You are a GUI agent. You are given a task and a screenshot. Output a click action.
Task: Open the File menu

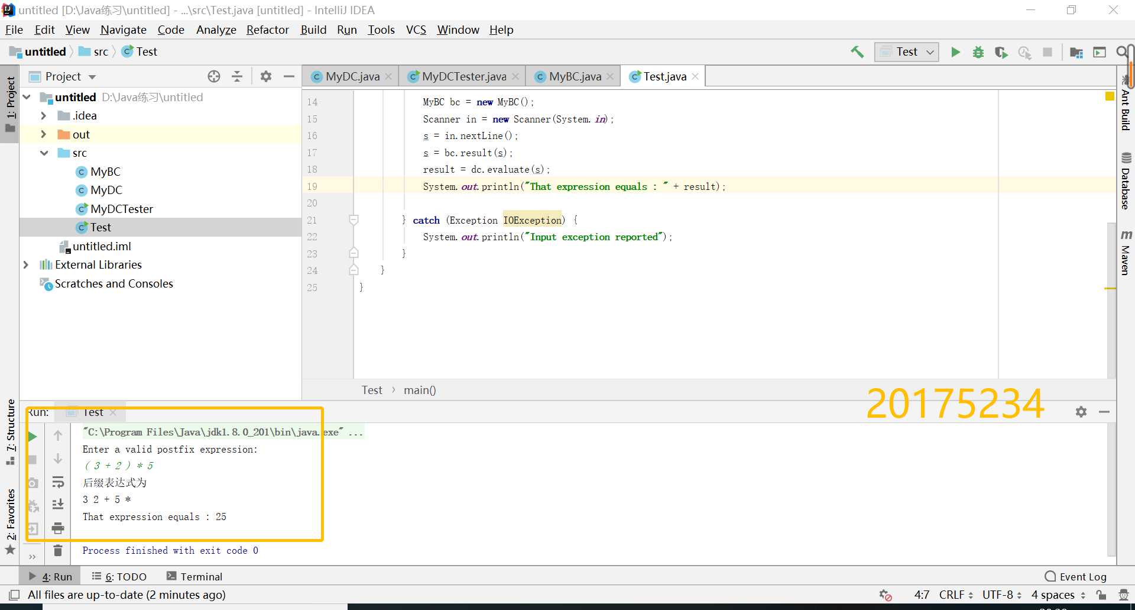pyautogui.click(x=14, y=30)
